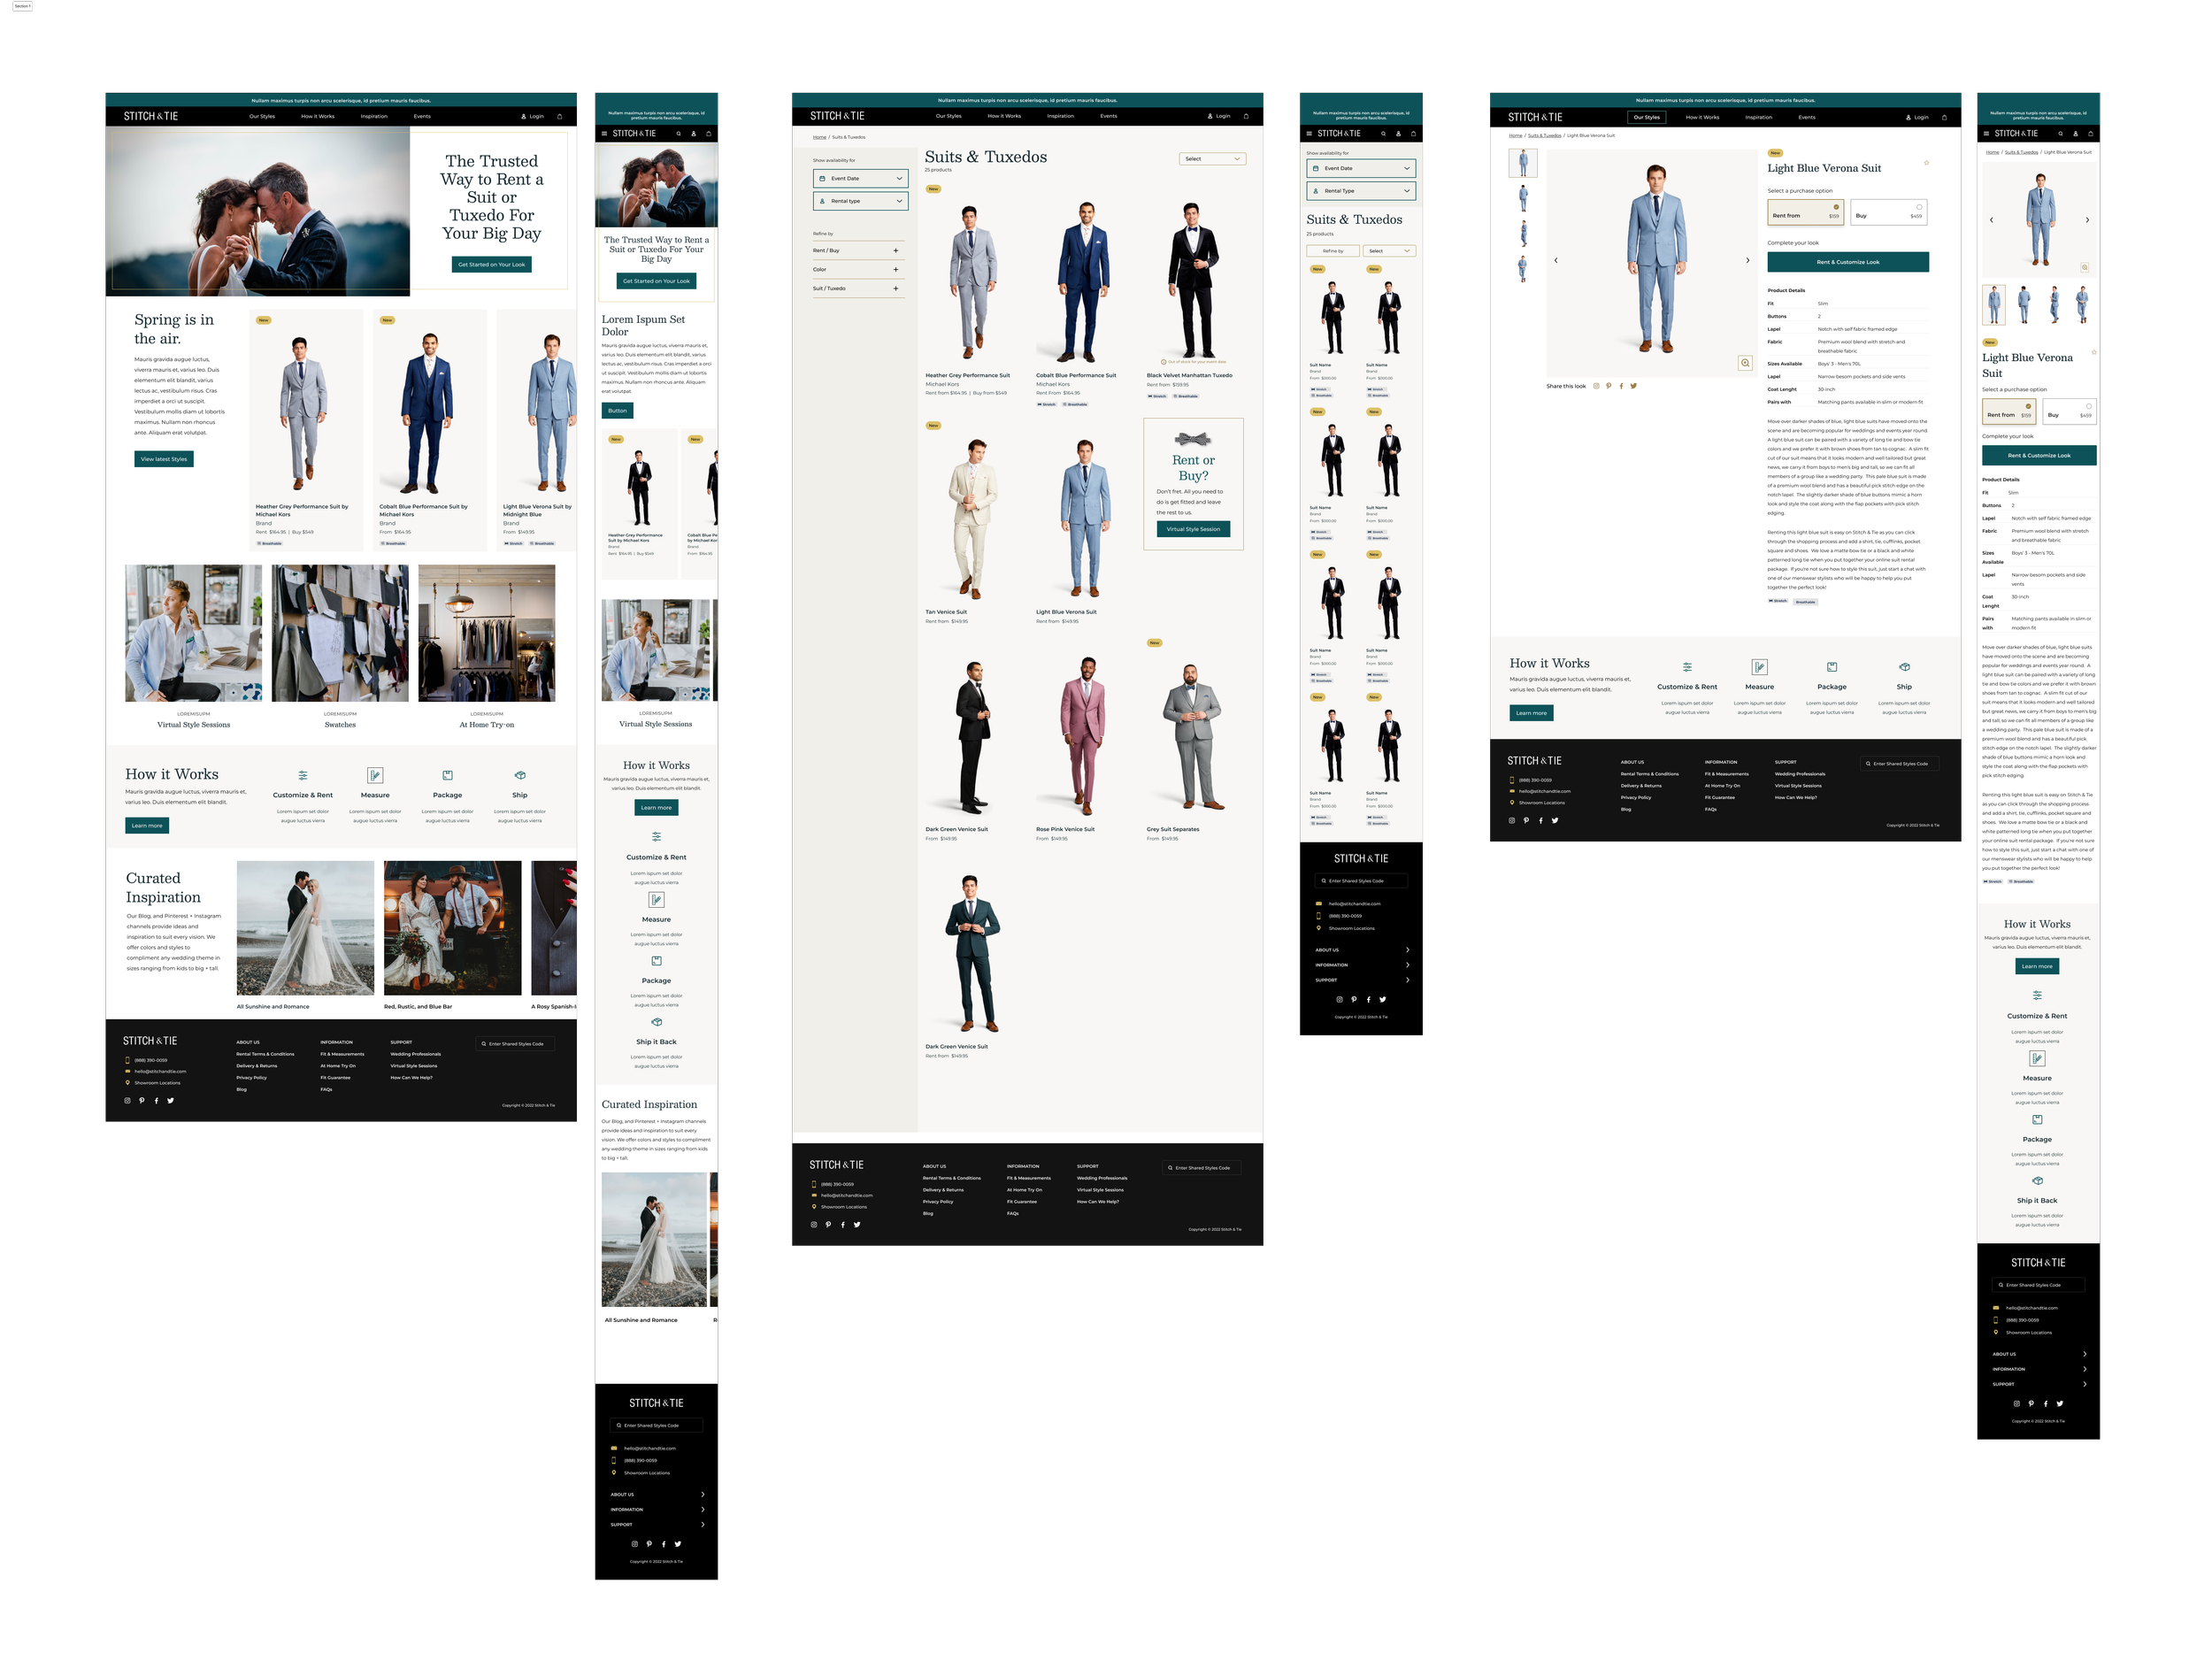Click Pinterest icon next to Share this look
2212x1668 pixels.
pyautogui.click(x=1608, y=386)
